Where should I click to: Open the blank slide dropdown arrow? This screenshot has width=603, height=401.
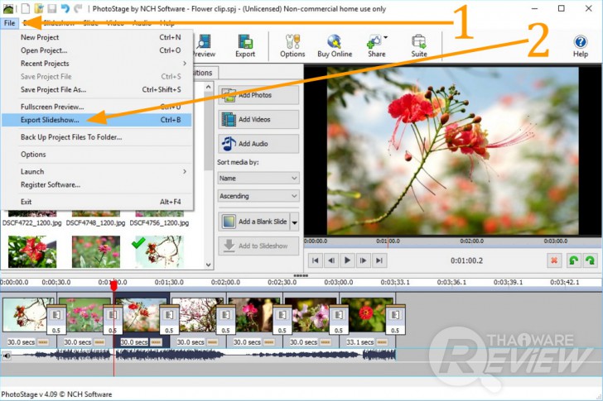pyautogui.click(x=295, y=222)
